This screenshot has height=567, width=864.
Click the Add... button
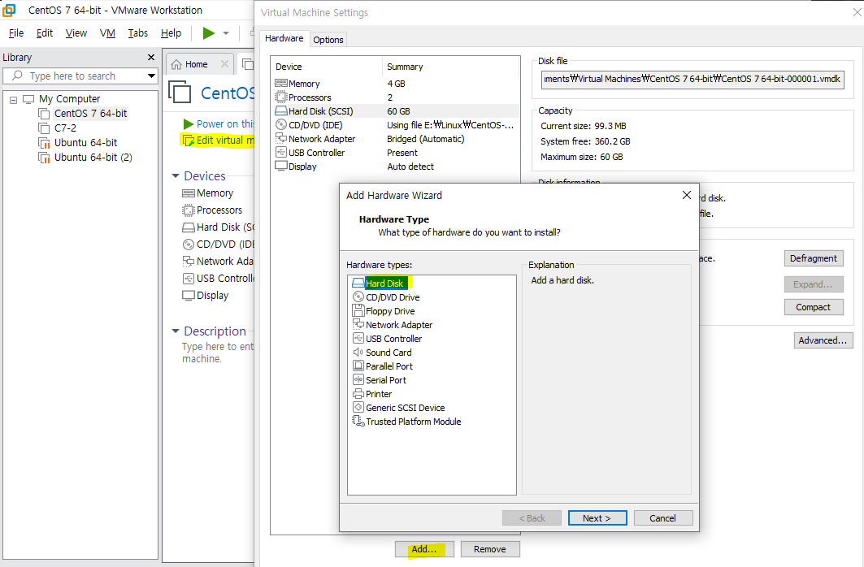[424, 549]
